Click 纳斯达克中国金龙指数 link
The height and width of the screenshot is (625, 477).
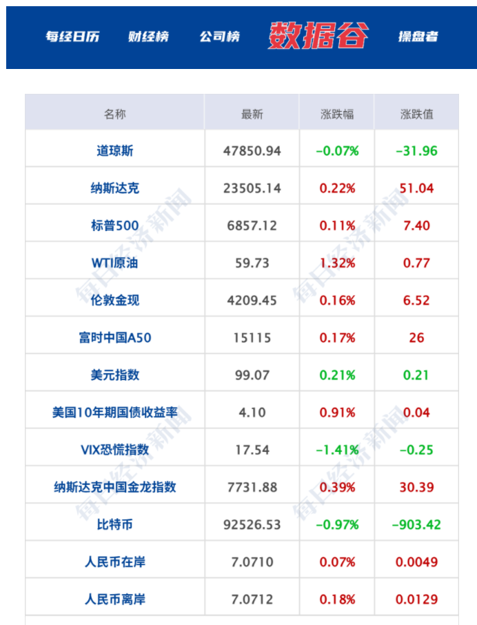pyautogui.click(x=115, y=487)
